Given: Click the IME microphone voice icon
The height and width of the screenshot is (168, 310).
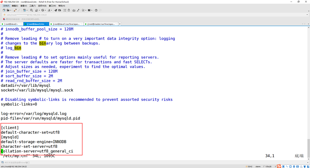Looking at the screenshot, I should tap(294, 166).
